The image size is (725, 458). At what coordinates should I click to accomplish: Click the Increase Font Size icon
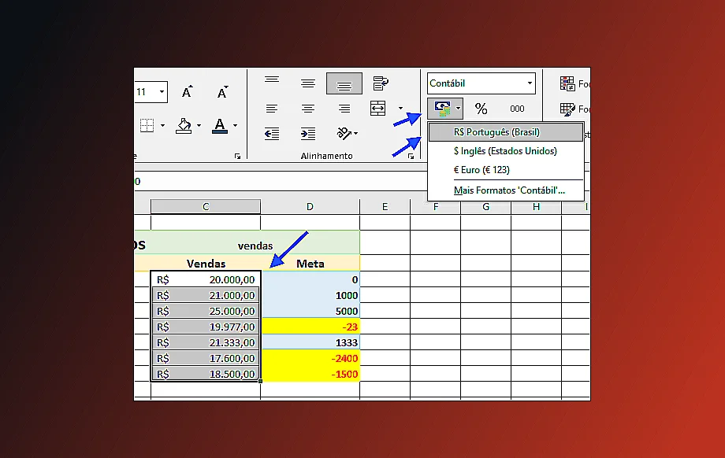[x=187, y=92]
